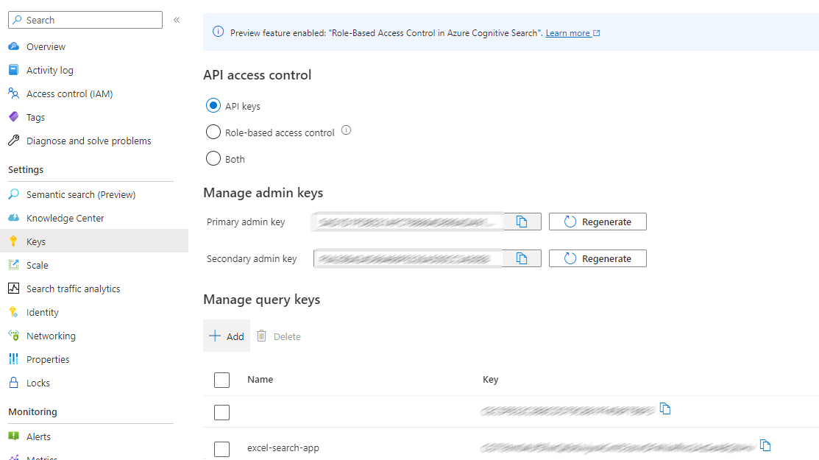
Task: Click the Locks padlock icon
Action: (14, 382)
